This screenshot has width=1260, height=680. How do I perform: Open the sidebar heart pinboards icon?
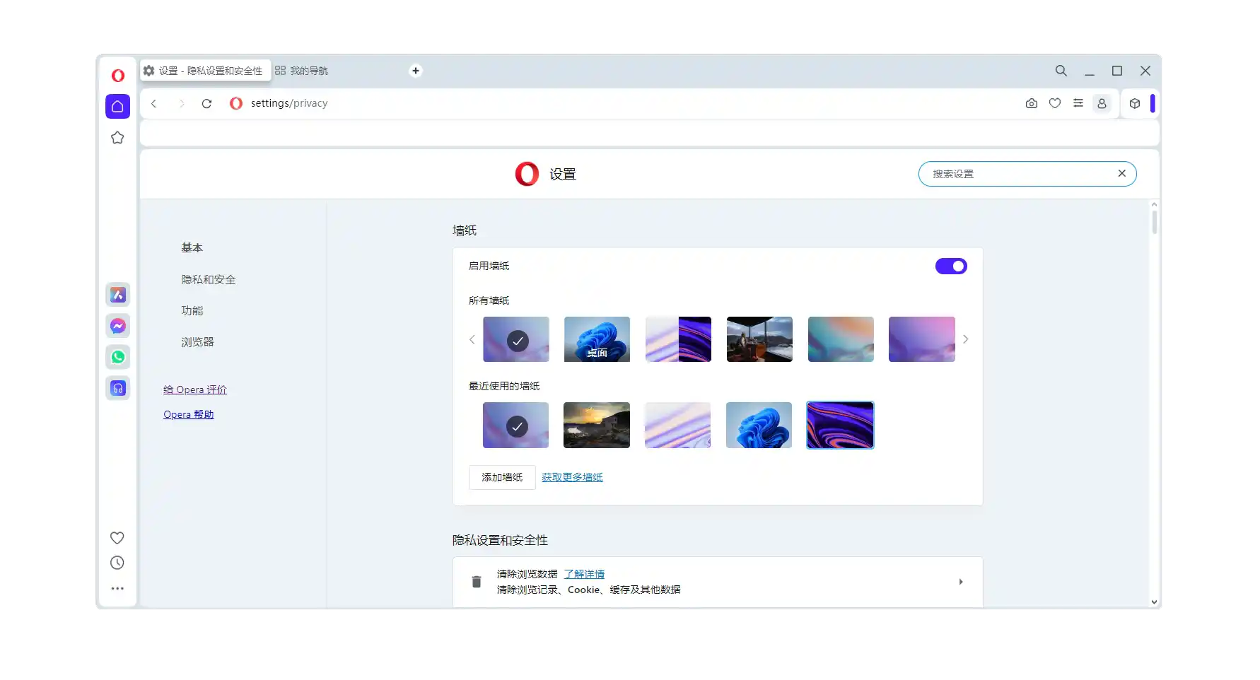pos(117,538)
